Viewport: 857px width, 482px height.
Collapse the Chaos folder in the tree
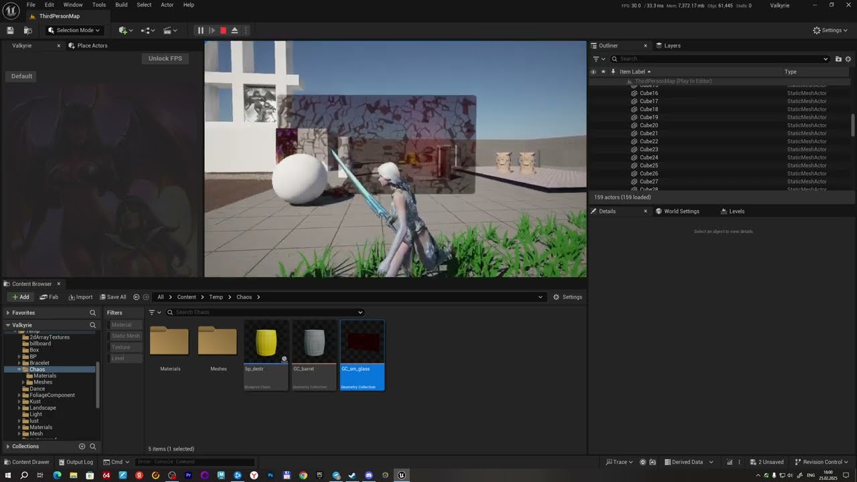tap(20, 370)
